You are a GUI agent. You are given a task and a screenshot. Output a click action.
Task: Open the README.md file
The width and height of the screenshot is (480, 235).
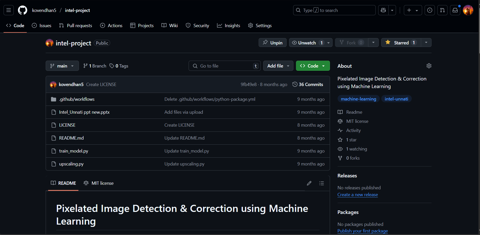tap(71, 138)
